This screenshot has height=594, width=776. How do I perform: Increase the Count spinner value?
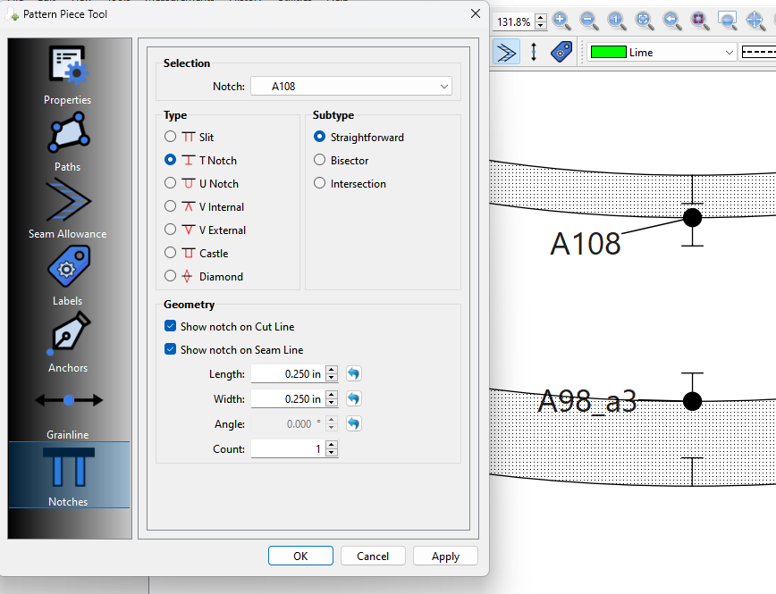click(x=332, y=445)
